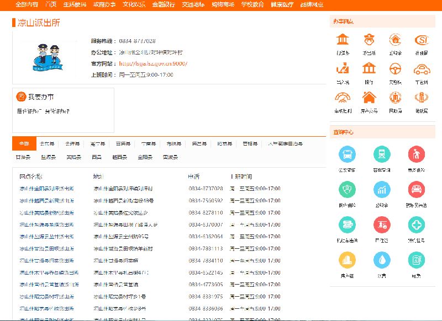Go to 首页 in the top navigation

pos(51,4)
